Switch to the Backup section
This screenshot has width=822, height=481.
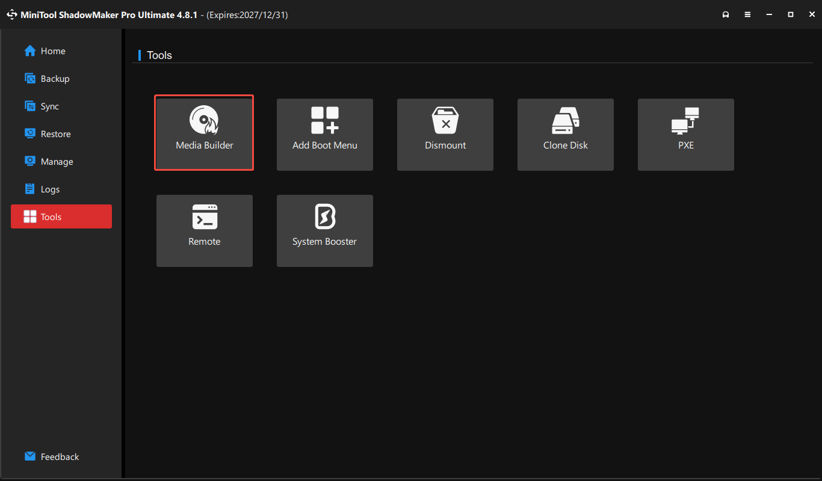coord(61,79)
